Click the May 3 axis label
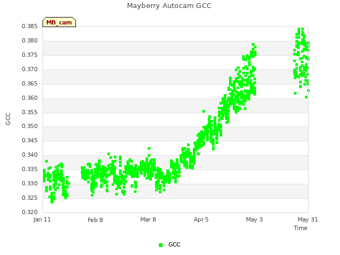340x255 pixels. coord(254,219)
